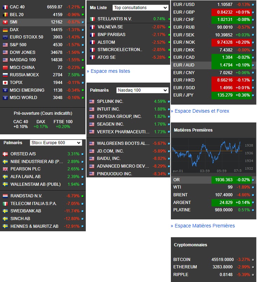
Task: Click the green square marker on the CAC 40 row
Action: point(83,7)
